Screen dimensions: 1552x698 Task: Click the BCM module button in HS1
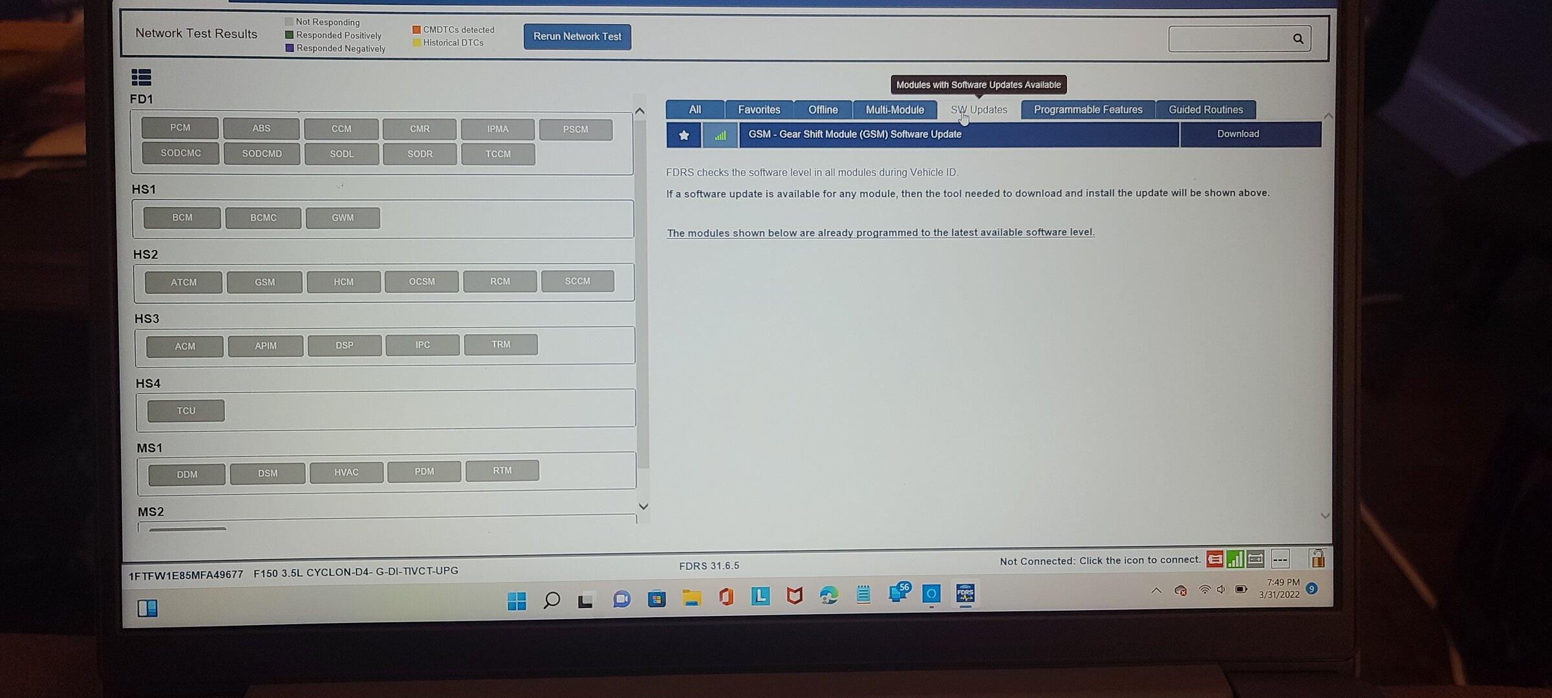tap(182, 217)
